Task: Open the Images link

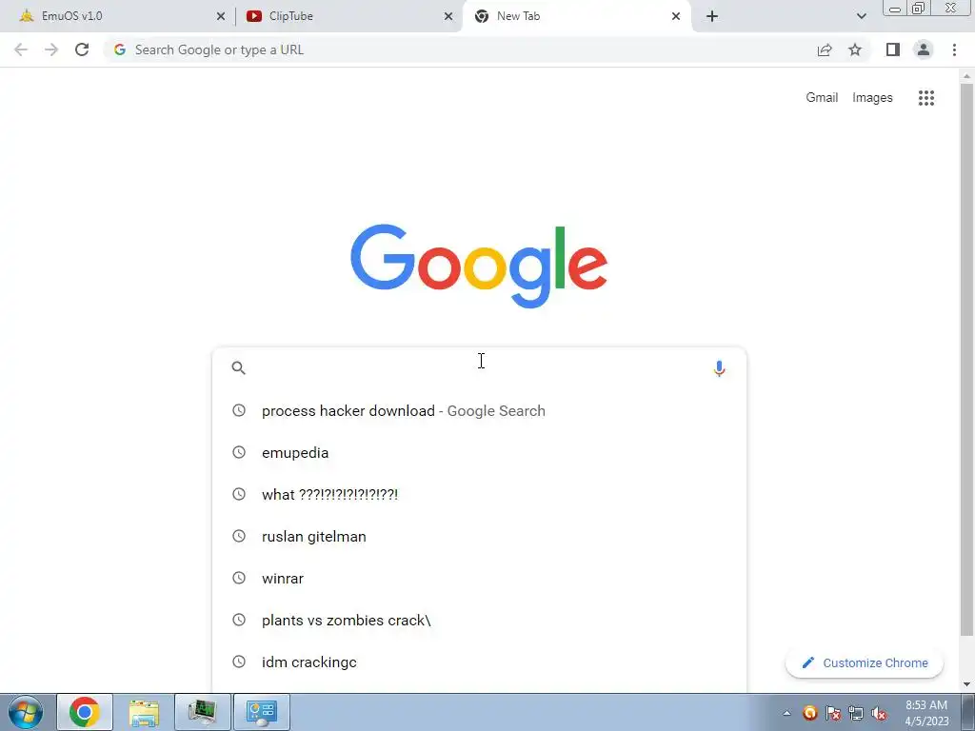Action: click(872, 98)
